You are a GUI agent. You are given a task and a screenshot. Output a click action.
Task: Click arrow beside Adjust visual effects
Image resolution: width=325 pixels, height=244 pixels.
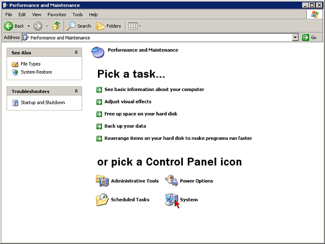(100, 102)
